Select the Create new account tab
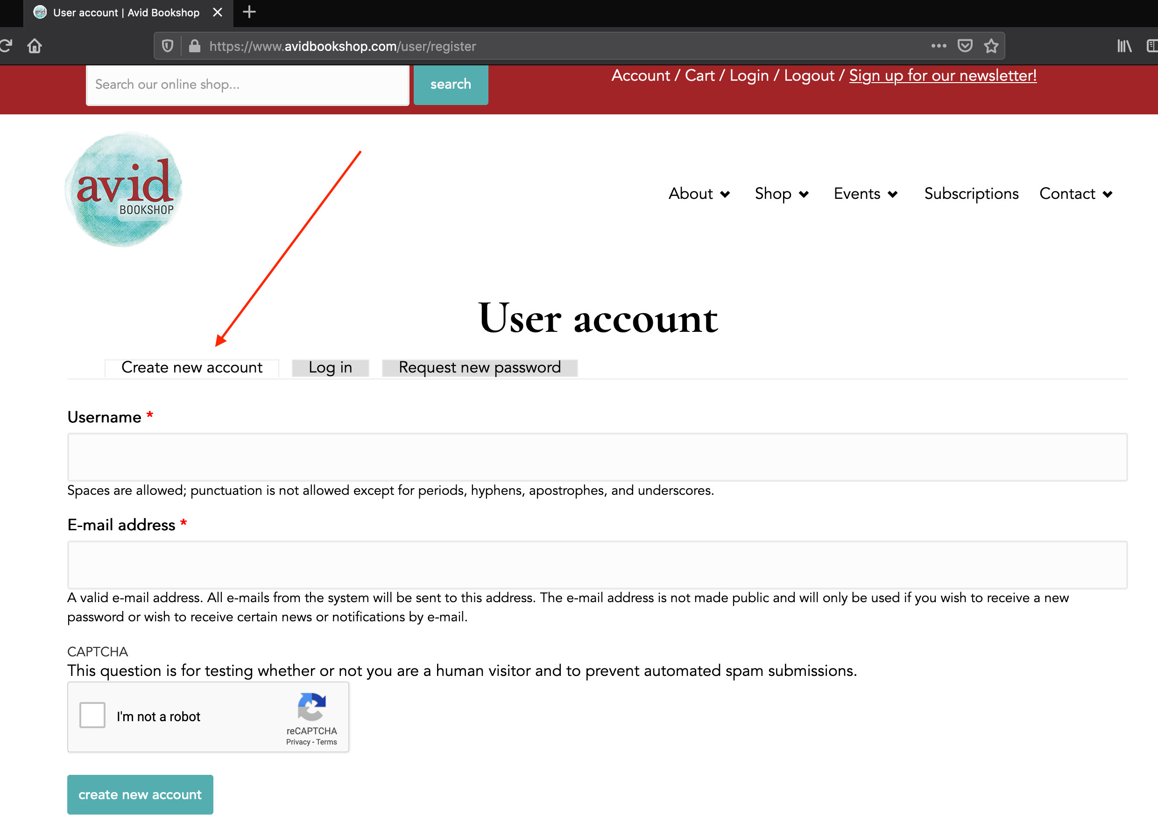Image resolution: width=1158 pixels, height=815 pixels. click(x=191, y=367)
